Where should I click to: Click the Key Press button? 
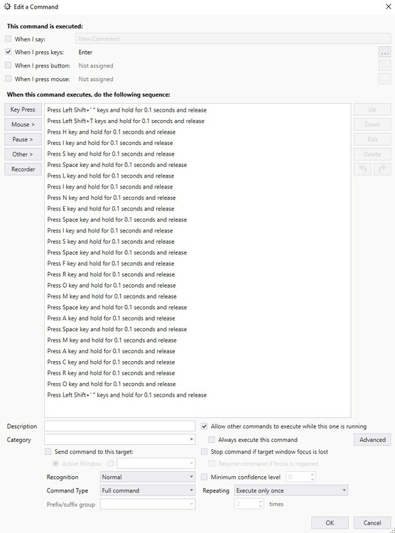(x=23, y=109)
